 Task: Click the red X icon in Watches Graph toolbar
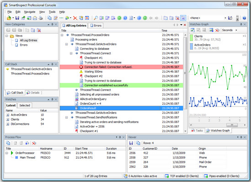[217, 30]
